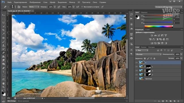Select the Crop tool
This screenshot has height=103, width=184.
3,30
